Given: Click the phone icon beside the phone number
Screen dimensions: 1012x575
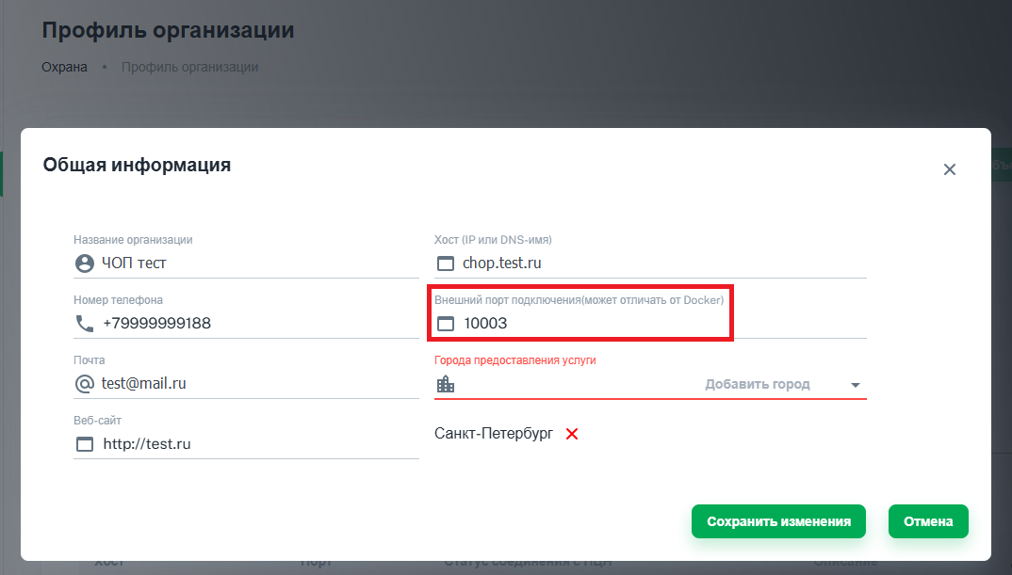Looking at the screenshot, I should point(85,324).
